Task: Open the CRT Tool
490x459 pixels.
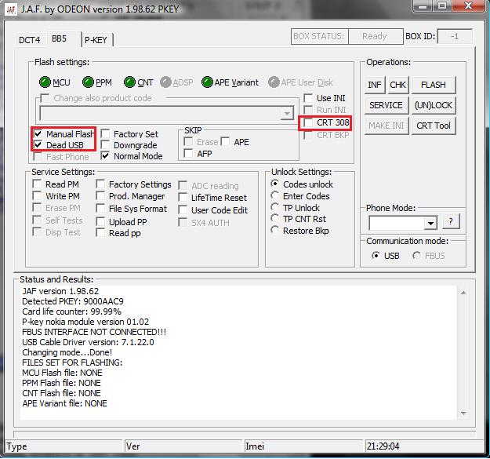Action: (x=434, y=126)
